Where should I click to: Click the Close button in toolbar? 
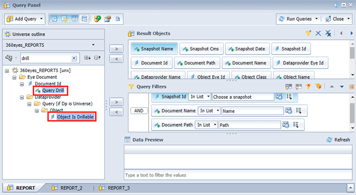click(335, 19)
